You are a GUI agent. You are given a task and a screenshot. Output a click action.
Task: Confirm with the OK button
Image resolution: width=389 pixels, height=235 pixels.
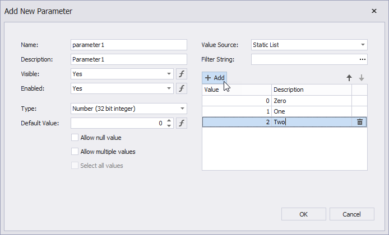[303, 214]
